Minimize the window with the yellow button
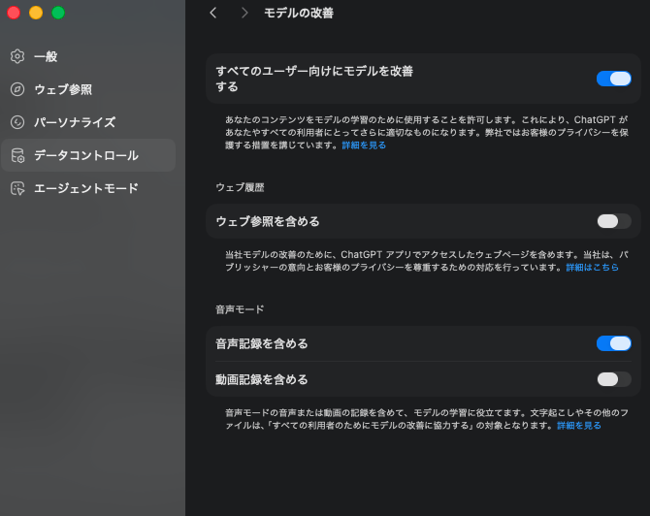Image resolution: width=650 pixels, height=516 pixels. [36, 13]
